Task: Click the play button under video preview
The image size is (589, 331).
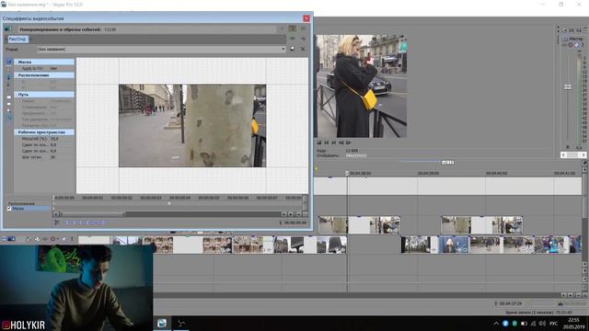Action: point(348,143)
